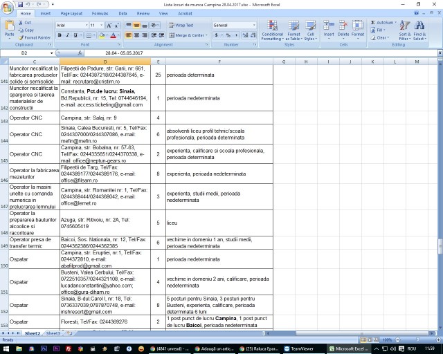The image size is (443, 354).
Task: Click the Office Button logo
Action: click(8, 8)
